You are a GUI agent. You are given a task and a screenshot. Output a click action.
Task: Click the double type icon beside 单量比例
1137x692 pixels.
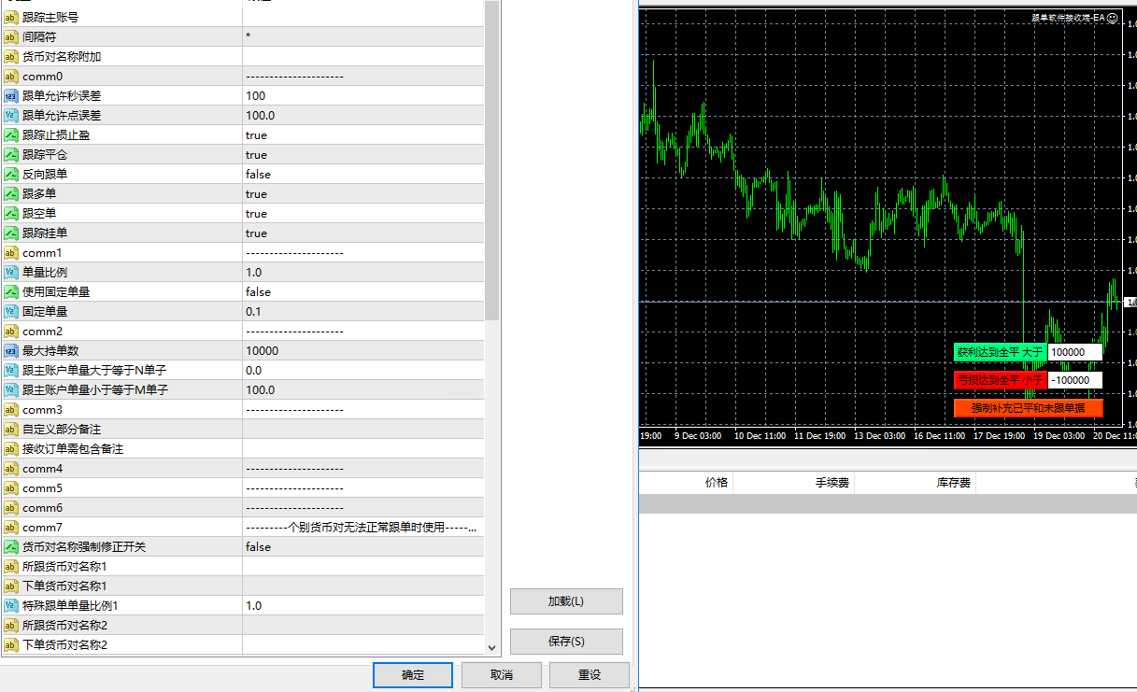[11, 272]
